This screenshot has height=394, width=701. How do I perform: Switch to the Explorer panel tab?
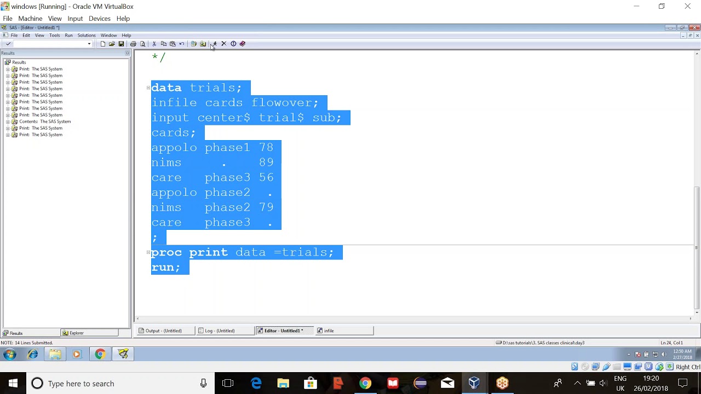tap(89, 333)
